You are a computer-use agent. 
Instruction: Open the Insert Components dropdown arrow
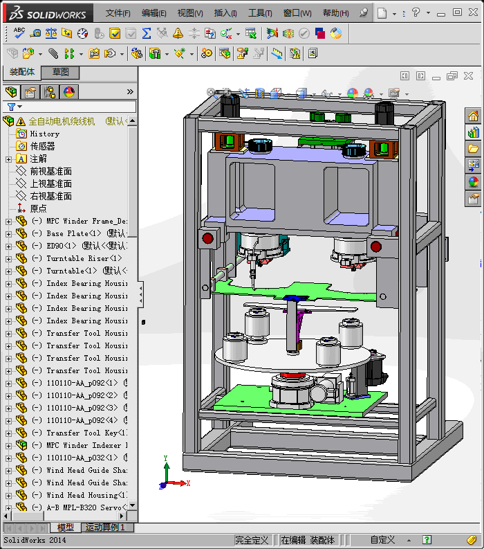40,54
